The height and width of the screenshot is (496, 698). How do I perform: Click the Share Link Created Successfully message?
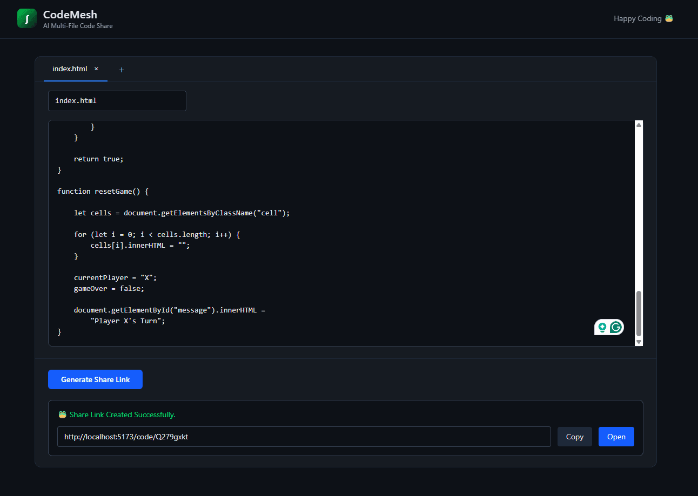point(122,415)
